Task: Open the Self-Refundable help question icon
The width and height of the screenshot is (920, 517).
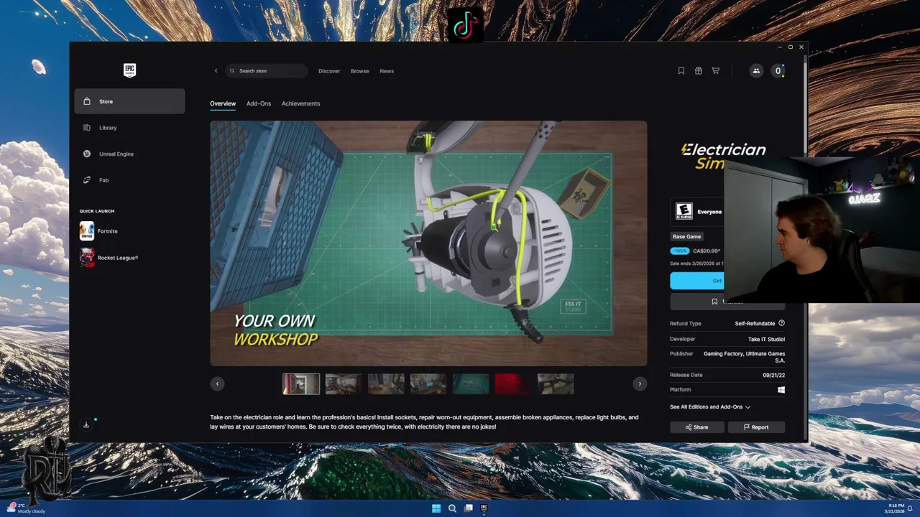Action: click(x=781, y=323)
